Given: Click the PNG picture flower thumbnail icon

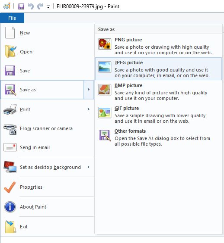Looking at the screenshot, I should coord(105,44).
